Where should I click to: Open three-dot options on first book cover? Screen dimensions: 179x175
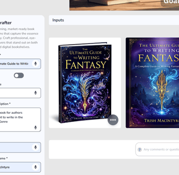click(113, 120)
